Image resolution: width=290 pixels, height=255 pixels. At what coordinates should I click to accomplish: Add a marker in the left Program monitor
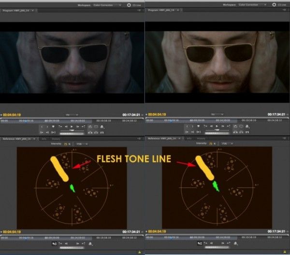pyautogui.click(x=53, y=127)
